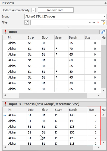The width and height of the screenshot is (107, 151).
Task: Click the filter ellipsis browse button
Action: tap(94, 22)
